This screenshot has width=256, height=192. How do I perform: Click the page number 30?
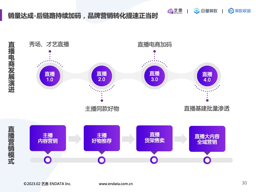click(x=244, y=183)
